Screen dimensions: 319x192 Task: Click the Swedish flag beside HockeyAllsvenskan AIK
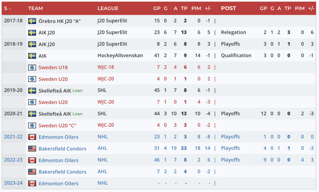click(x=32, y=56)
